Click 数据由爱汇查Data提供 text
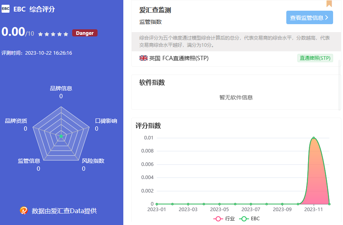The image size is (343, 225). [x=64, y=211]
